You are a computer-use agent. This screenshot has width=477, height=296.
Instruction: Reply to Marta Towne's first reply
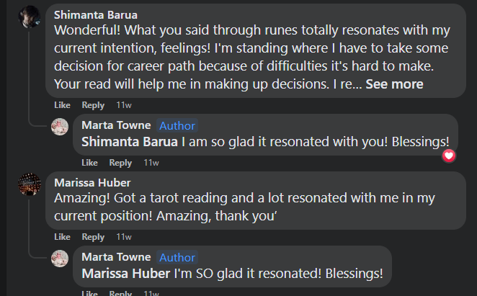tap(120, 163)
